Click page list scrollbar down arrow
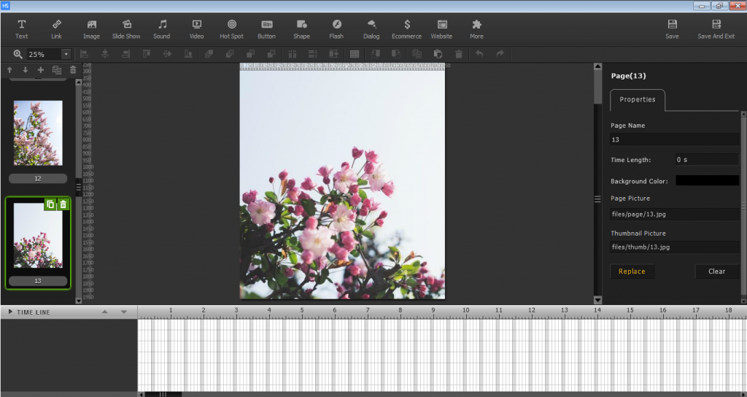Image resolution: width=747 pixels, height=397 pixels. click(x=79, y=300)
